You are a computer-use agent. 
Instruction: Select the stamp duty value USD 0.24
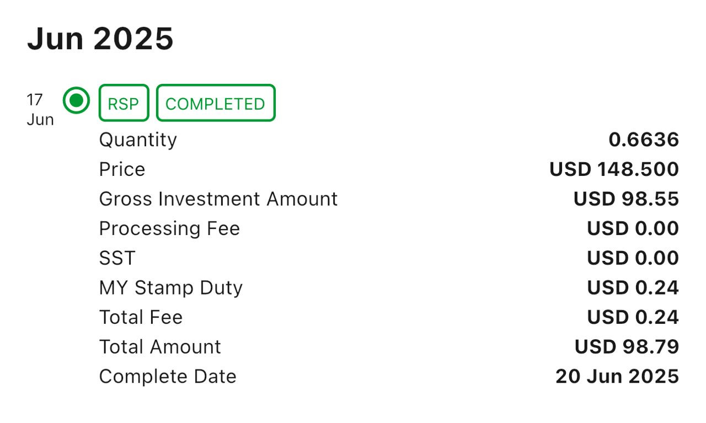point(633,288)
